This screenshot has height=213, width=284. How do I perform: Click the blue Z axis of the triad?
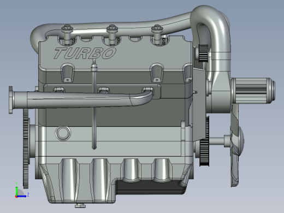(22, 196)
